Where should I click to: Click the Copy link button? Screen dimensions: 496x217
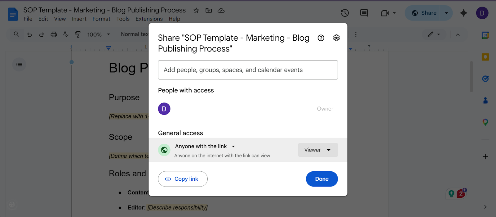coord(183,179)
